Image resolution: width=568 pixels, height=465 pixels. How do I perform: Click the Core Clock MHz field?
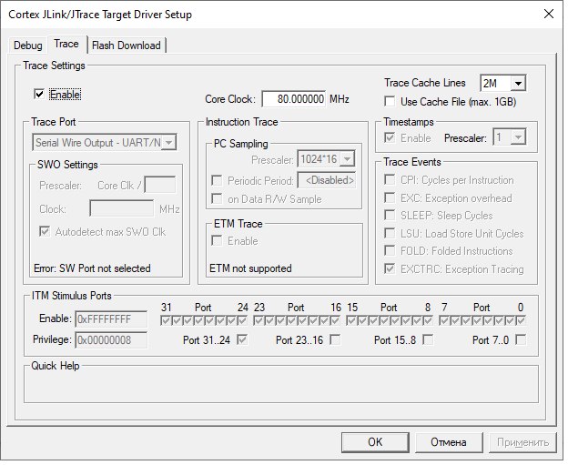pyautogui.click(x=294, y=99)
